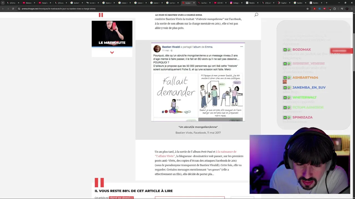Close the 'Bastien' Wikipedia tab
The width and height of the screenshot is (355, 199).
pos(322,3)
